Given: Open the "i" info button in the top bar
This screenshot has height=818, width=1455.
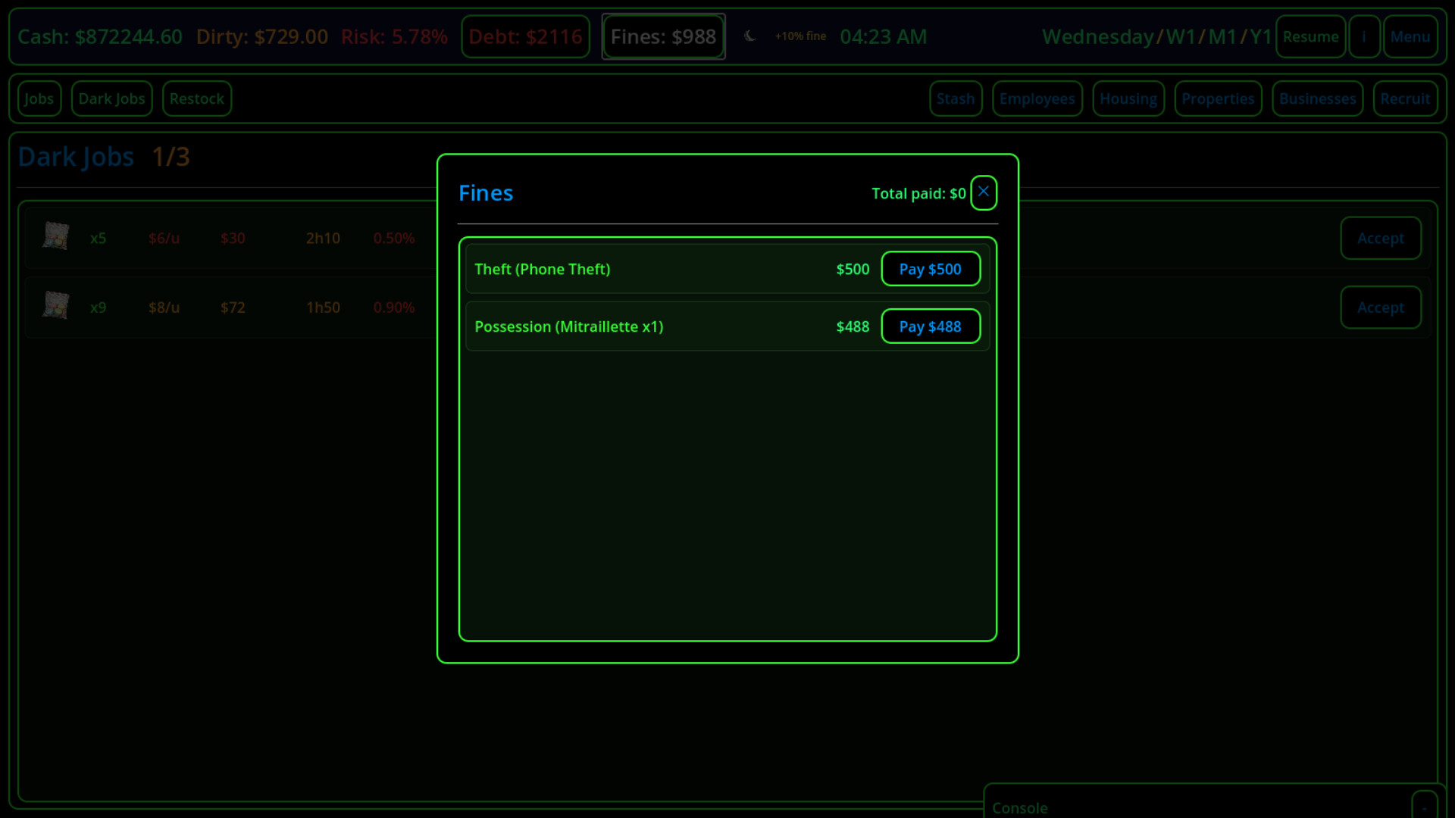Looking at the screenshot, I should 1363,36.
